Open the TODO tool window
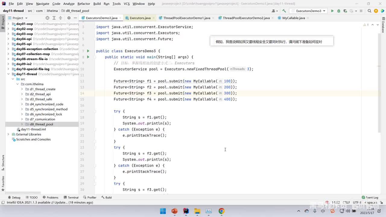Image resolution: width=386 pixels, height=217 pixels. [31, 197]
